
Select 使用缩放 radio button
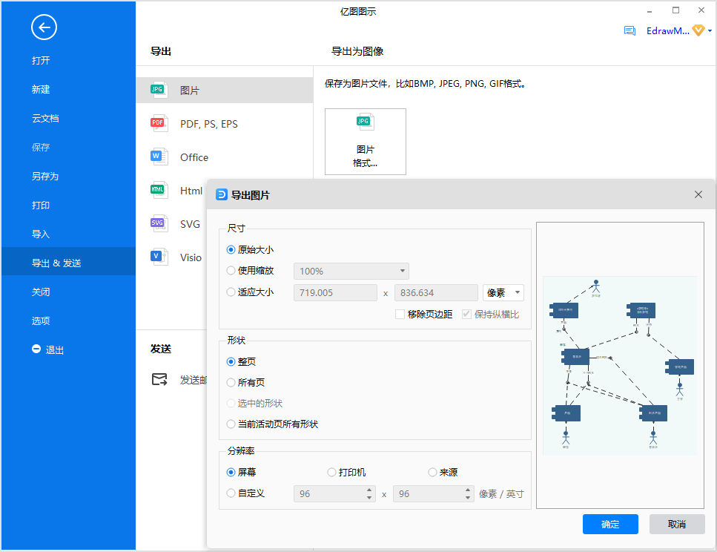click(231, 271)
